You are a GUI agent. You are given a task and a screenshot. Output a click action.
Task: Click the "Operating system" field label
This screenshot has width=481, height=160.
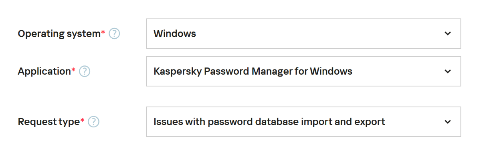tap(59, 34)
